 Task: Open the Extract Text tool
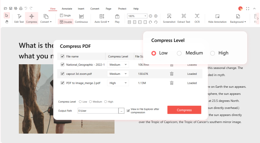tap(184, 18)
